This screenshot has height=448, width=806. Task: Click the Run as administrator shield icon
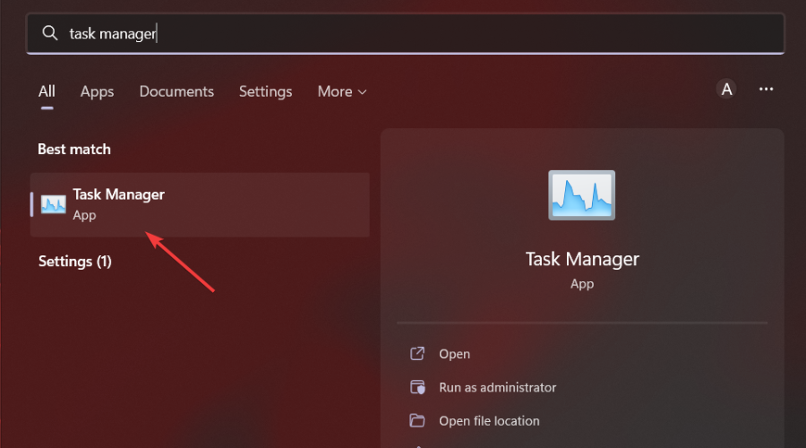click(x=416, y=387)
